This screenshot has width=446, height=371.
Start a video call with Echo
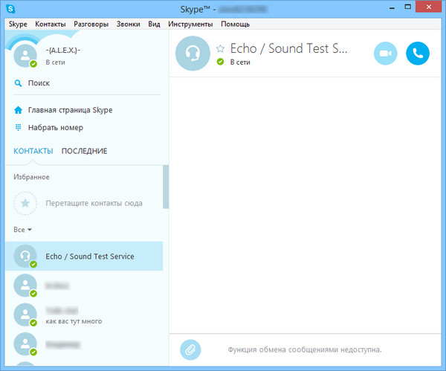tap(385, 54)
